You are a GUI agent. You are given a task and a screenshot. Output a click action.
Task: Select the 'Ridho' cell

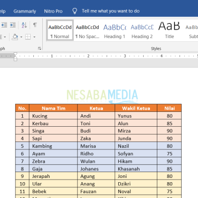point(96,154)
